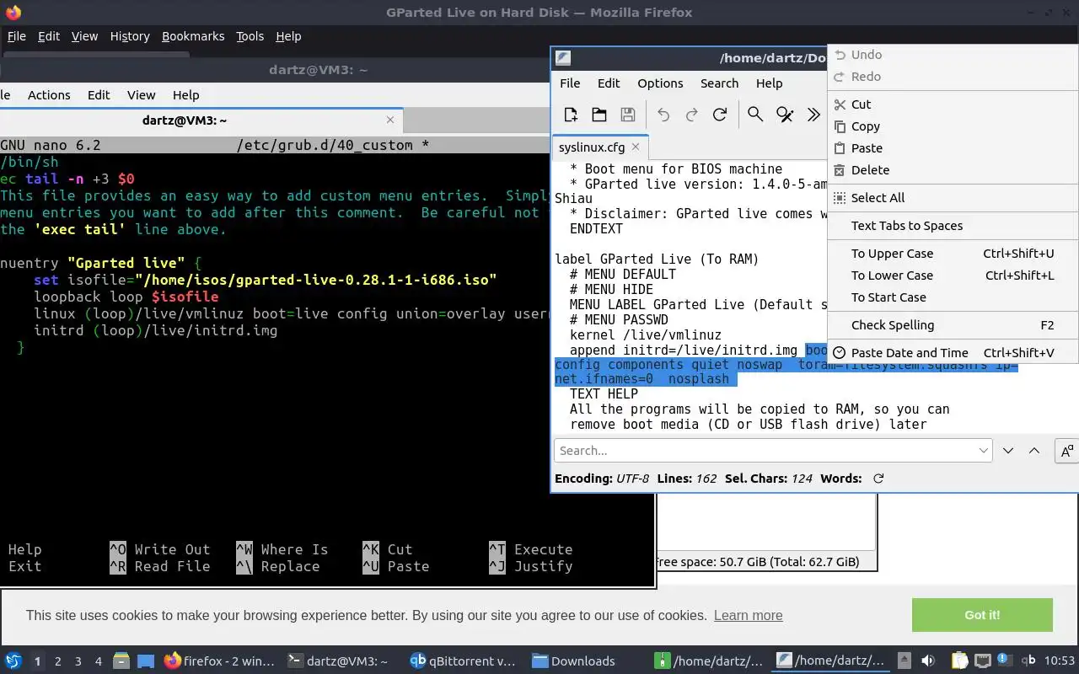This screenshot has height=674, width=1079.
Task: Click the Replace icon in FeatherPad's toolbar
Action: [x=785, y=115]
